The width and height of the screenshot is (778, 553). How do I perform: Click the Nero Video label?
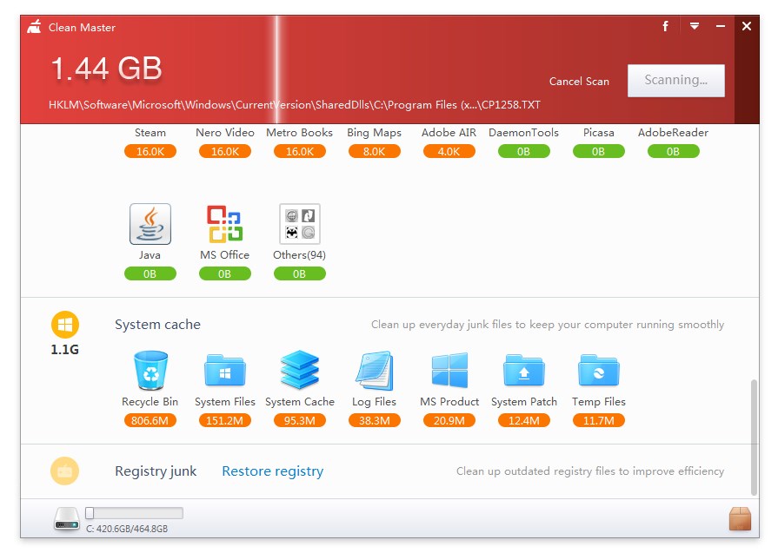pyautogui.click(x=225, y=132)
